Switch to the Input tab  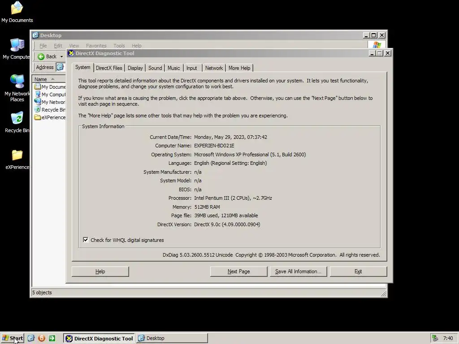tap(192, 68)
